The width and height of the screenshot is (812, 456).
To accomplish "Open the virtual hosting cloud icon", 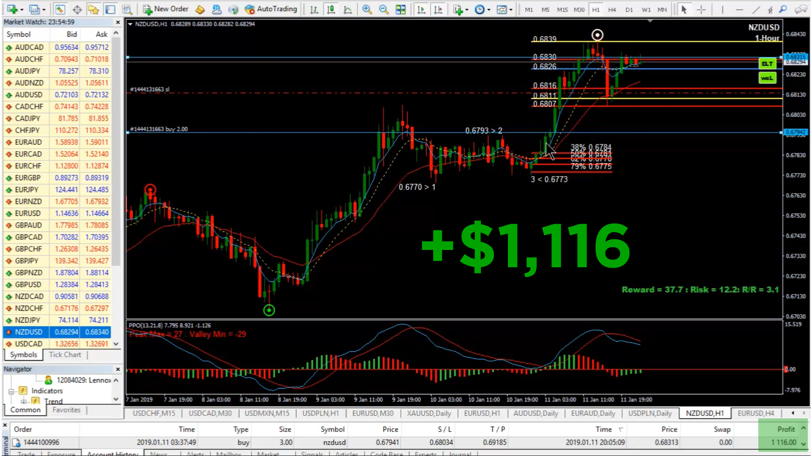I will click(x=217, y=9).
